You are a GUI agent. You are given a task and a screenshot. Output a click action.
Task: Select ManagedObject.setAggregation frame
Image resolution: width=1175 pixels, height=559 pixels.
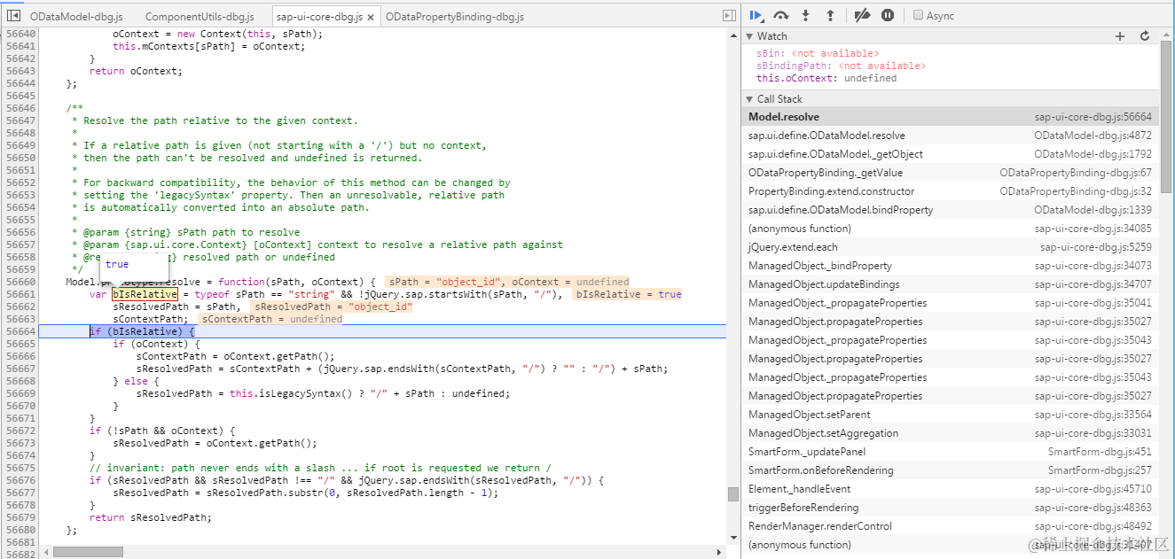tap(950, 433)
